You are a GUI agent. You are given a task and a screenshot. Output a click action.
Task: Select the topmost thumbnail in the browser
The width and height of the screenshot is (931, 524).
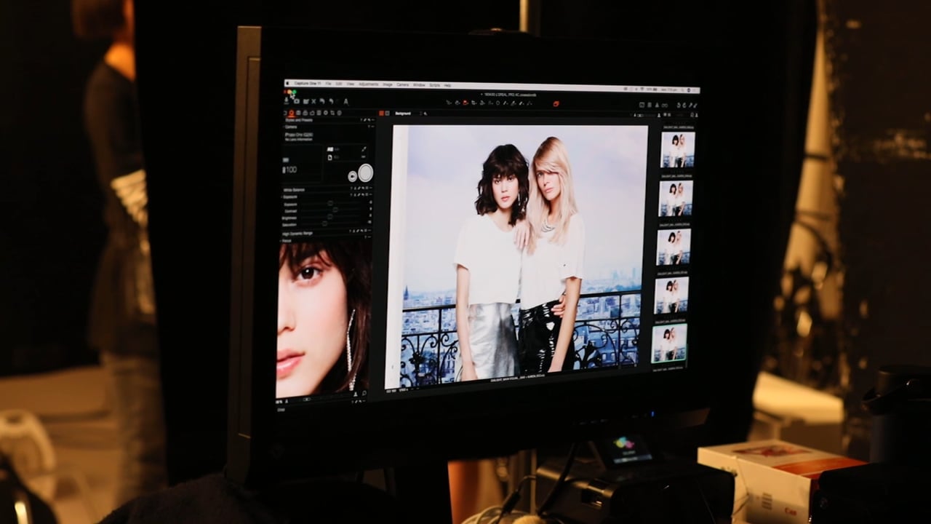pyautogui.click(x=677, y=149)
